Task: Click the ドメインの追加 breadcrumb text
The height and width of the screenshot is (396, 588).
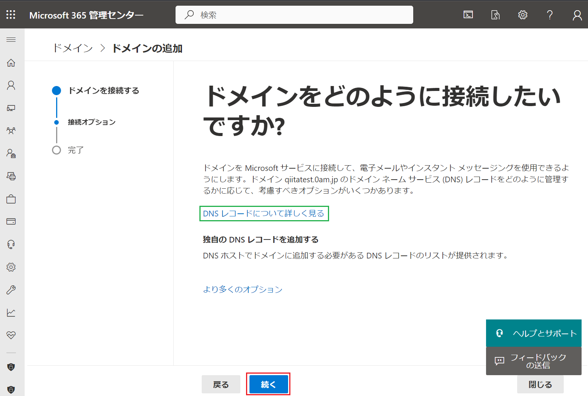Action: 147,49
